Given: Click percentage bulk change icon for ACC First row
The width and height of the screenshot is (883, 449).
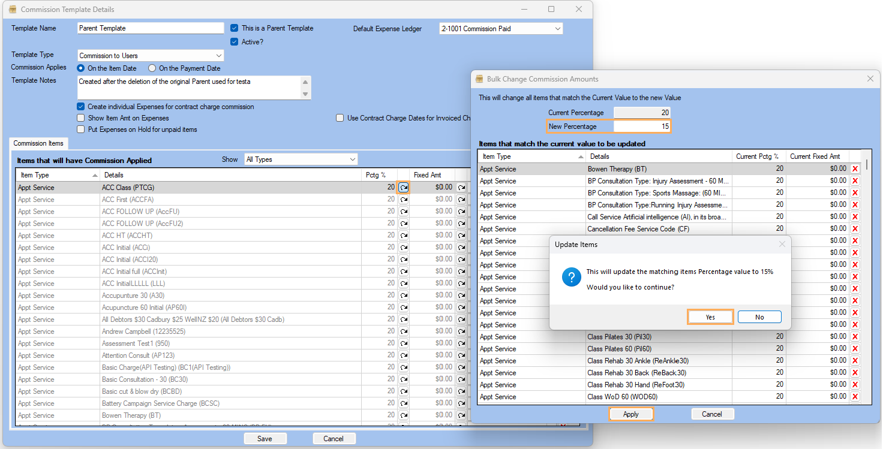Looking at the screenshot, I should point(404,200).
